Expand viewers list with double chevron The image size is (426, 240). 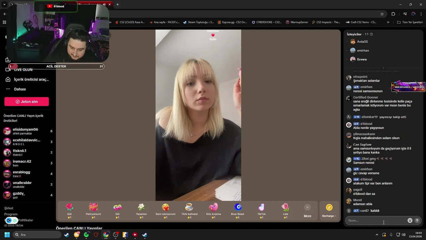click(x=383, y=68)
